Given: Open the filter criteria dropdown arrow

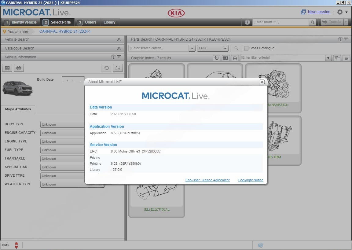Looking at the screenshot, I should (328, 58).
